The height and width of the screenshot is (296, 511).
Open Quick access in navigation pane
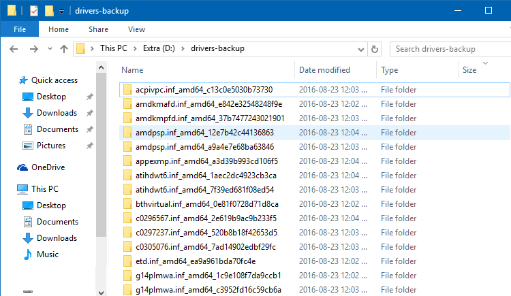coord(48,80)
